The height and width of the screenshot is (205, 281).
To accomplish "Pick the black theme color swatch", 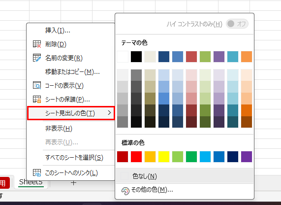I will [x=136, y=57].
